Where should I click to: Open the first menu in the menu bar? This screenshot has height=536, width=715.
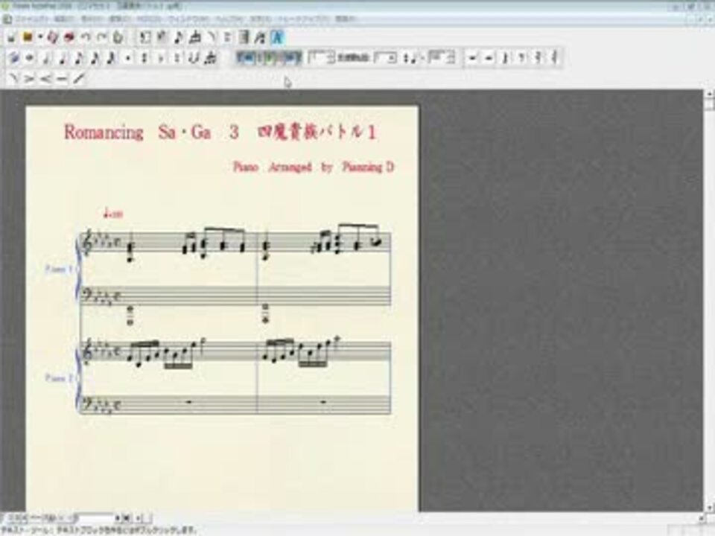click(x=32, y=19)
